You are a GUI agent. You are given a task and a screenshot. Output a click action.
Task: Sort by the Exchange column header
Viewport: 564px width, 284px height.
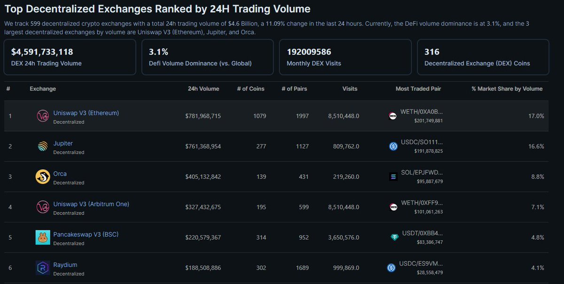tap(43, 89)
